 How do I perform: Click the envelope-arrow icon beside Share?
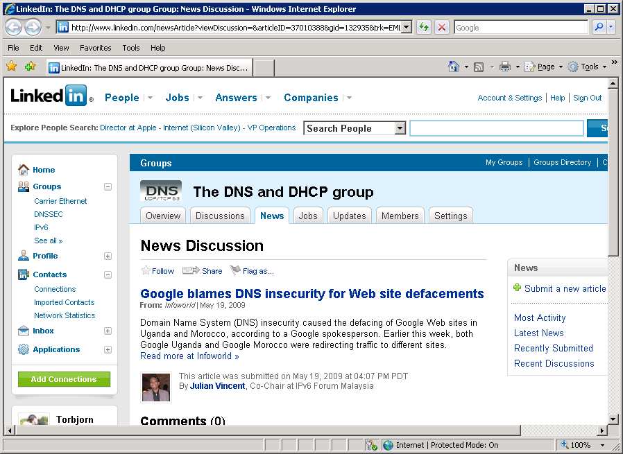coord(191,270)
